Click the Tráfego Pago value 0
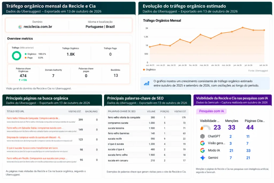274x183 pixels. pos(110,54)
